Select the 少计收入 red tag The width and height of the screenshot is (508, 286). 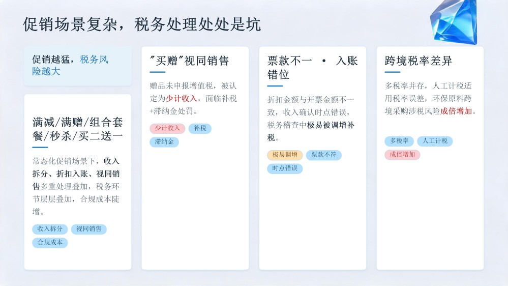[x=167, y=128]
